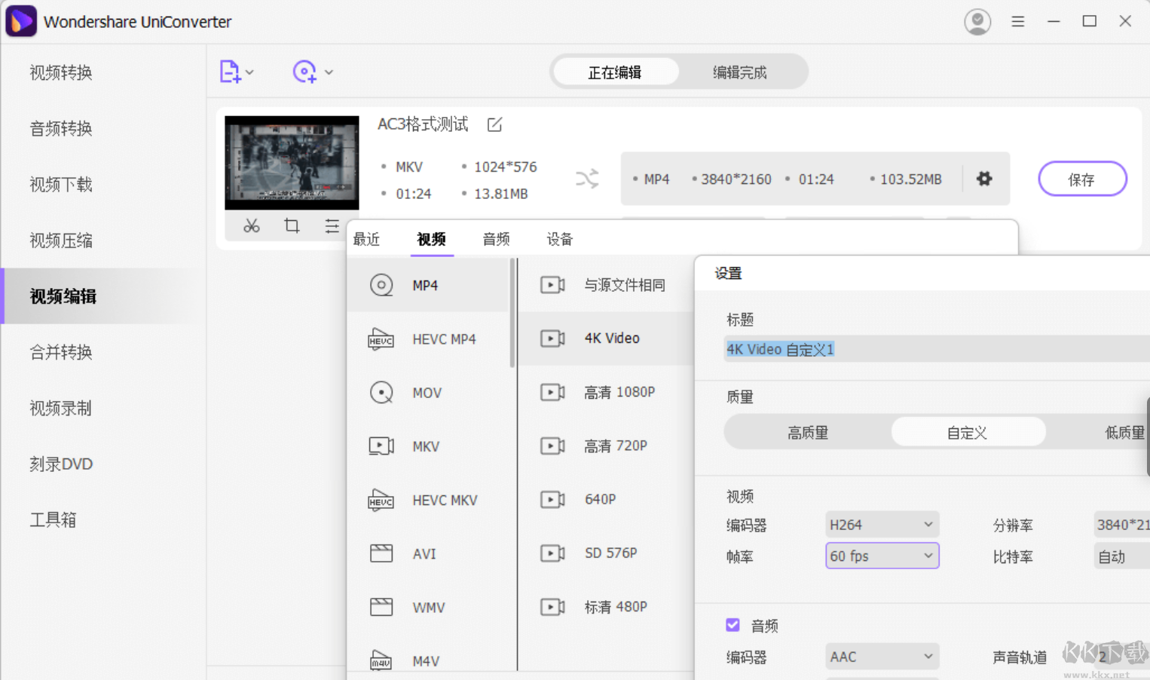Click the convert shuffle arrows icon
Screen dimensions: 1150x680
pos(587,179)
